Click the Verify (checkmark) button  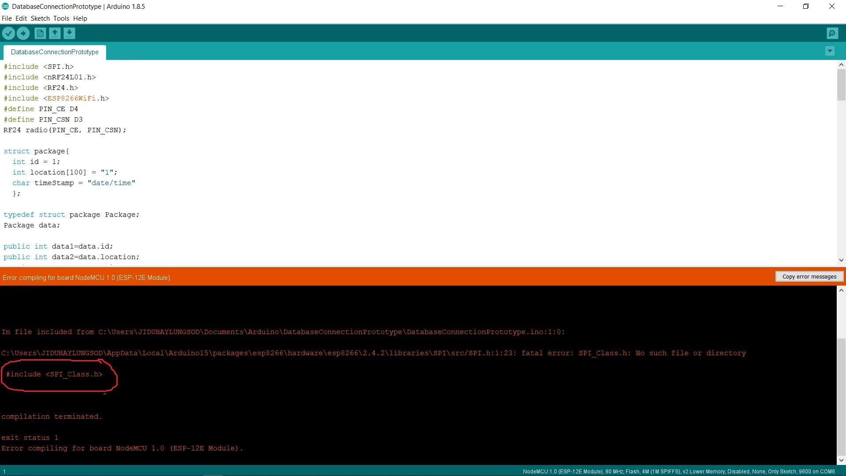(9, 33)
